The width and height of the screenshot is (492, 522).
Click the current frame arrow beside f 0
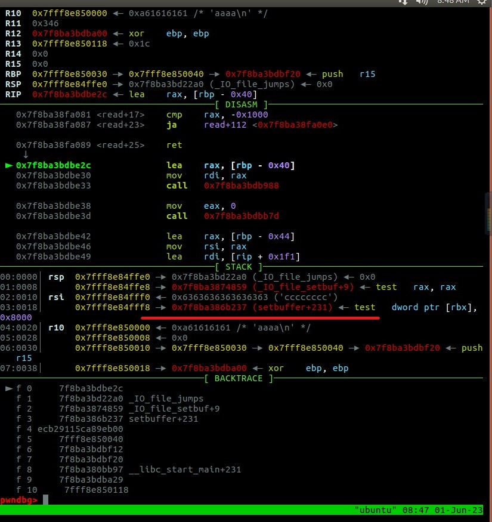[x=8, y=388]
